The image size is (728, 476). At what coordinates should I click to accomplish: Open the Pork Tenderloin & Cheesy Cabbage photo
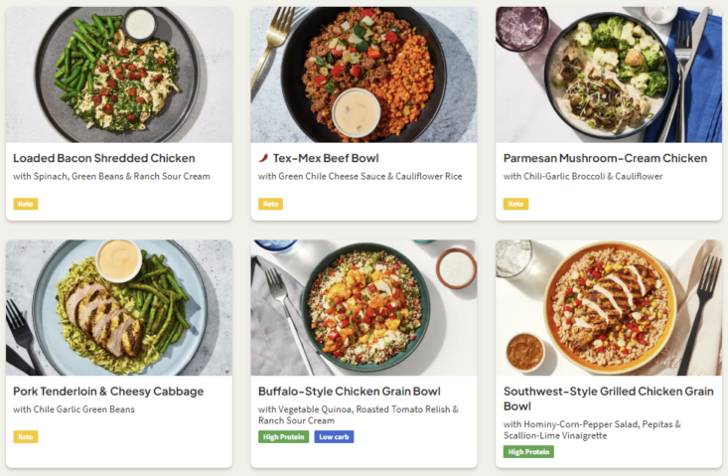pyautogui.click(x=119, y=307)
